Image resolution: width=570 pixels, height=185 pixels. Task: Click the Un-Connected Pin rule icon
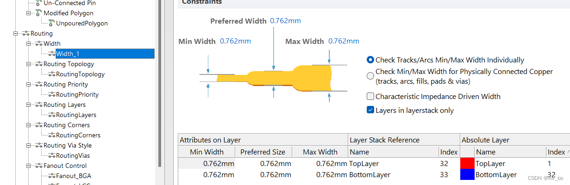[38, 3]
